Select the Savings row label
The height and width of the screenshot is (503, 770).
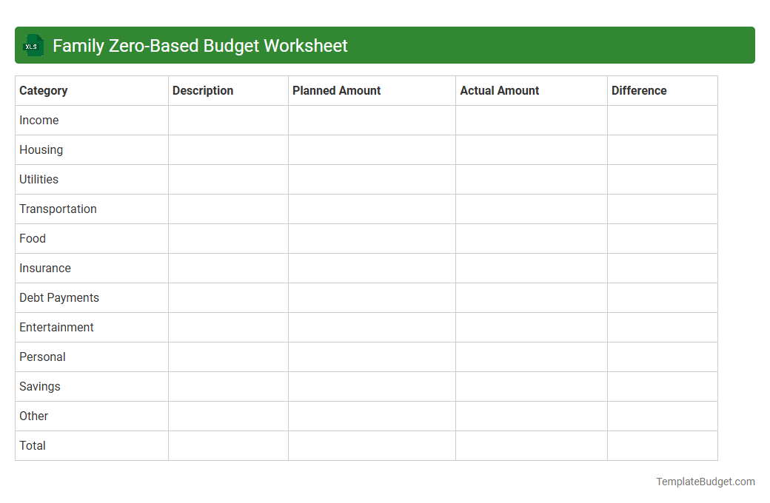(39, 386)
